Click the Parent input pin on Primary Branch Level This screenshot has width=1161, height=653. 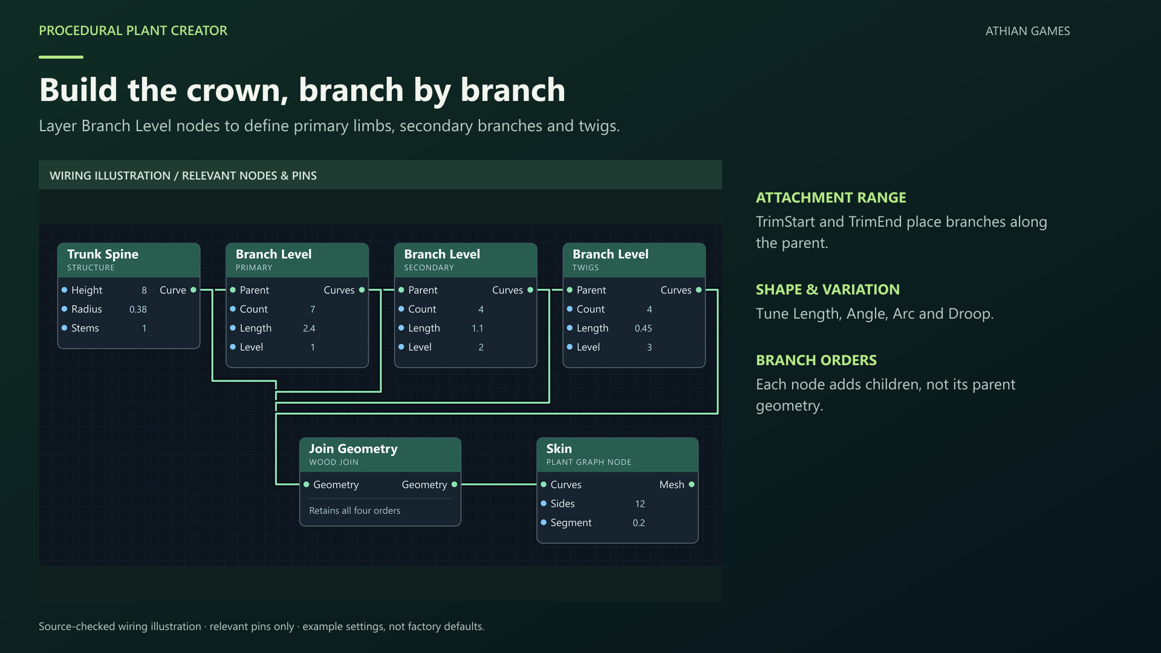click(x=233, y=290)
